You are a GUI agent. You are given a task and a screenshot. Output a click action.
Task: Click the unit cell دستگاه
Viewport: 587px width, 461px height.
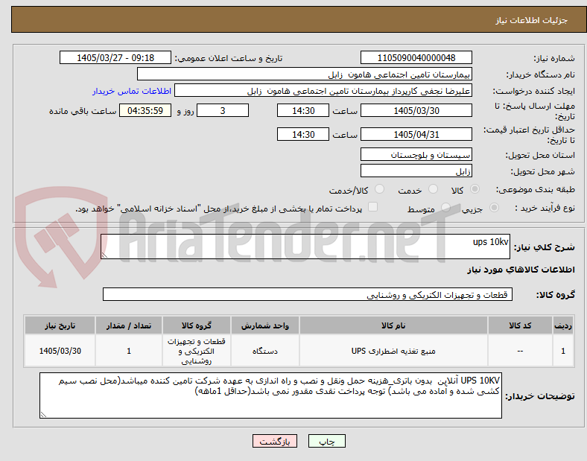(x=265, y=351)
